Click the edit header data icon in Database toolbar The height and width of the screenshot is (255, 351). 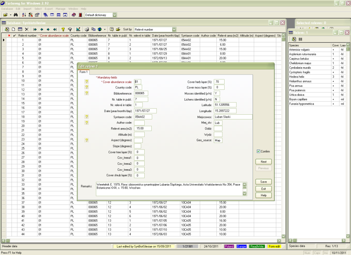(7, 29)
